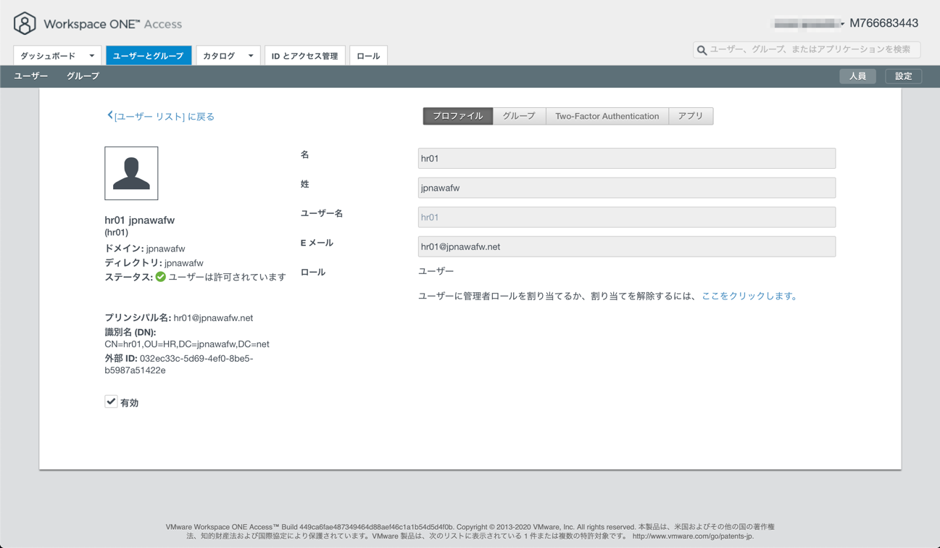Screen dimensions: 940x548
Task: Select the プロファイル profile tab
Action: [x=458, y=116]
